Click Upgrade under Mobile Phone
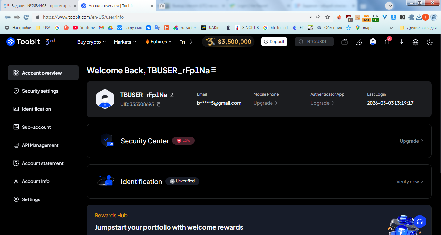This screenshot has height=235, width=441. [265, 103]
